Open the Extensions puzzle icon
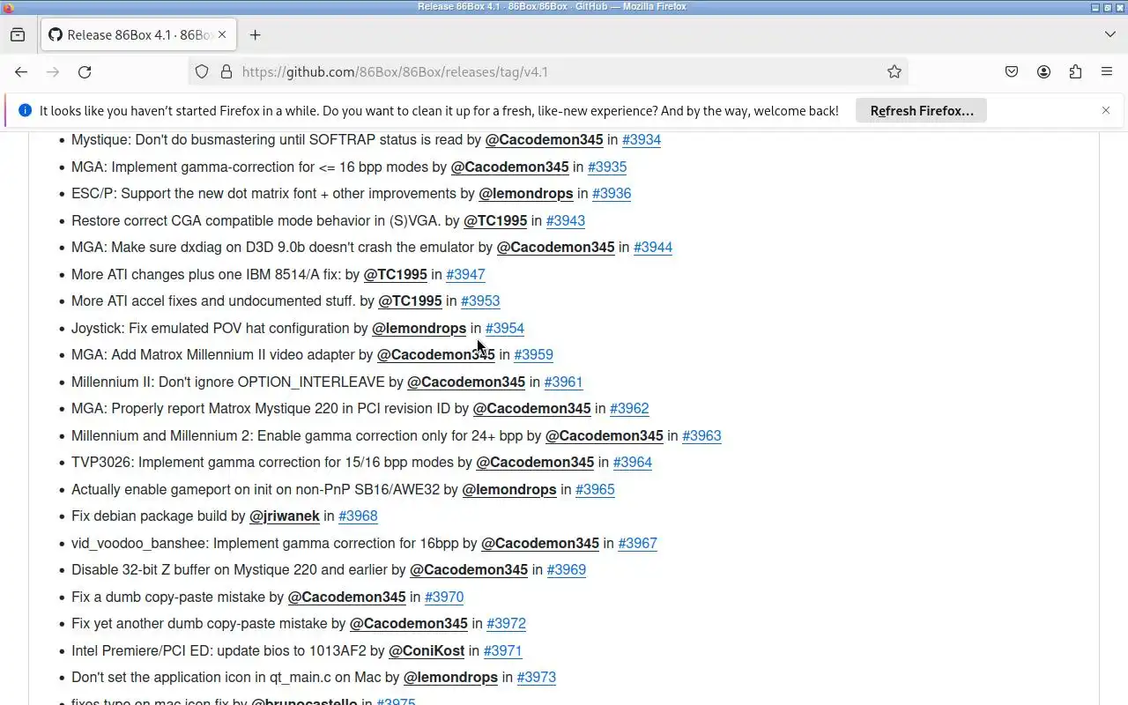 click(1075, 72)
